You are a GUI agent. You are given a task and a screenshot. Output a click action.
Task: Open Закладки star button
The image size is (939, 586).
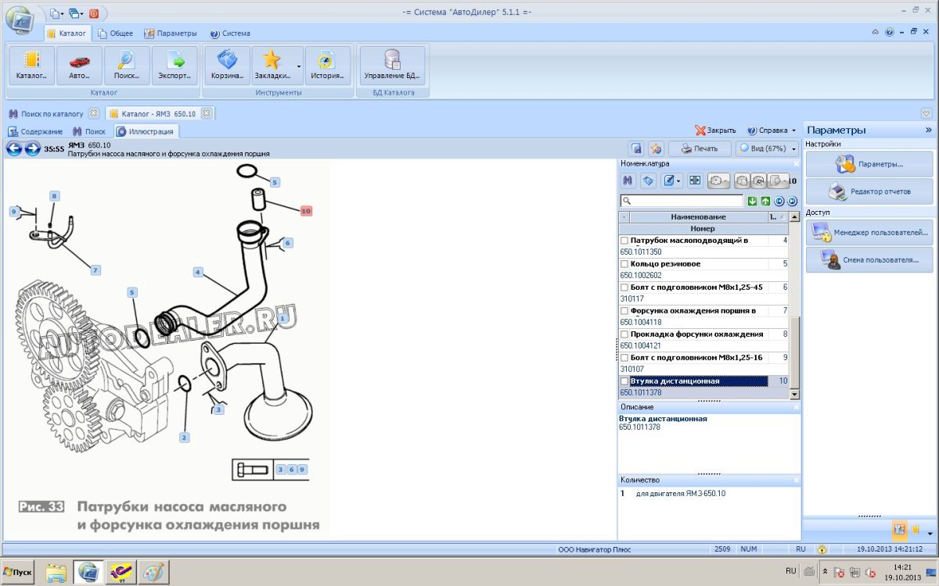pyautogui.click(x=272, y=66)
